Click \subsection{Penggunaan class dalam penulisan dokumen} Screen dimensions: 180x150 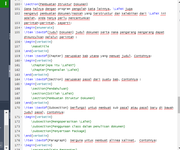[x=78, y=126]
